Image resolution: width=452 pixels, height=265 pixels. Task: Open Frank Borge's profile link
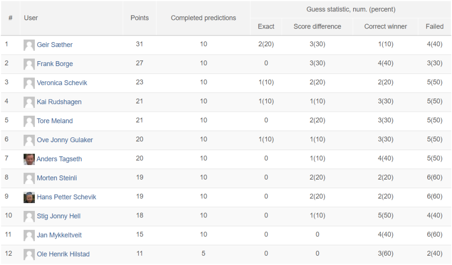tap(55, 64)
